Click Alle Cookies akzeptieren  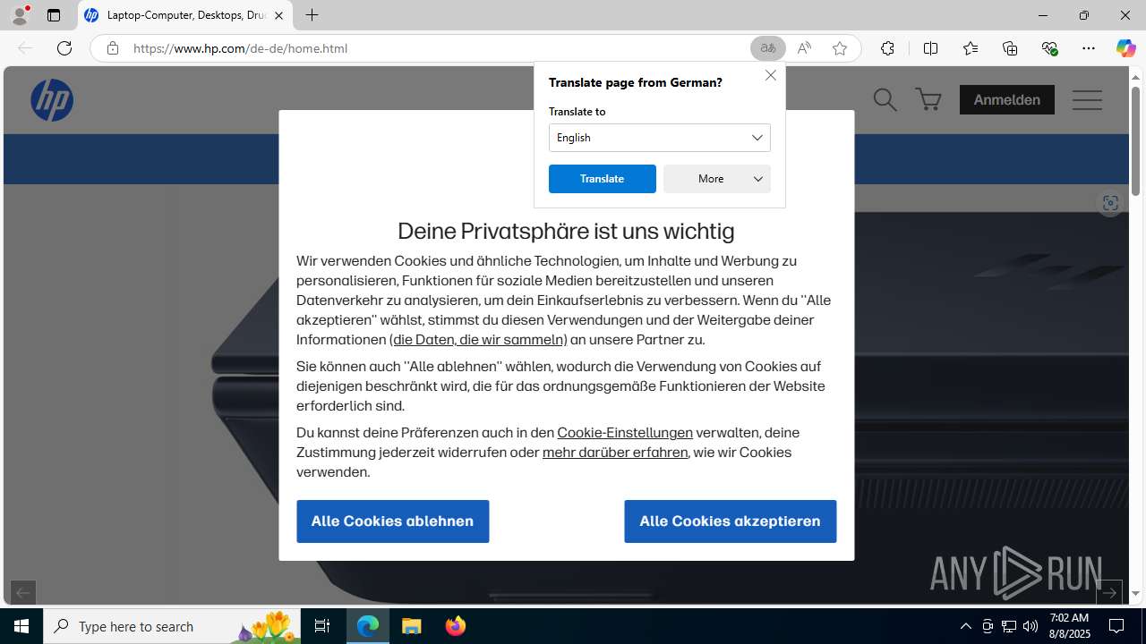730,521
